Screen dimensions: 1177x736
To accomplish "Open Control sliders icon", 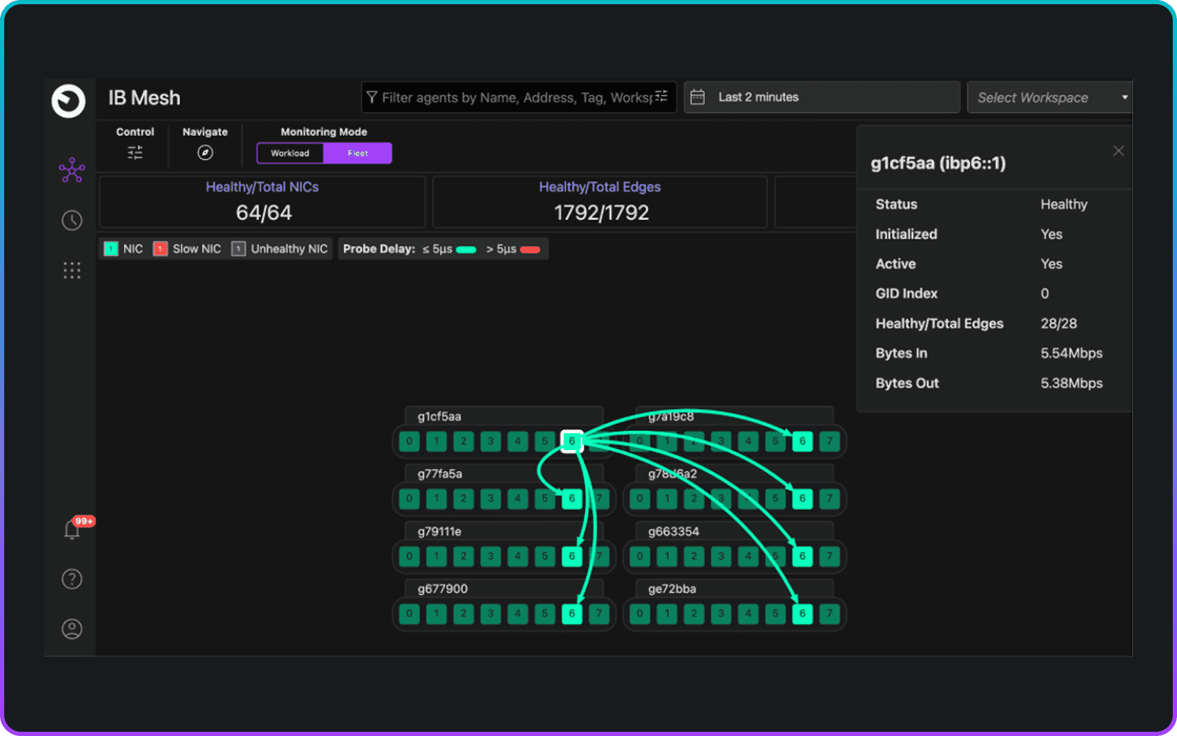I will point(135,153).
